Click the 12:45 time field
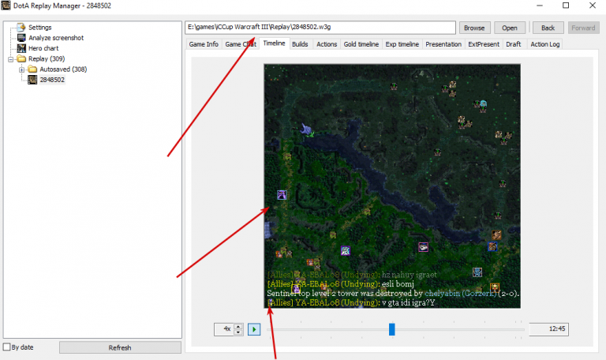This screenshot has height=360, width=606. point(548,329)
